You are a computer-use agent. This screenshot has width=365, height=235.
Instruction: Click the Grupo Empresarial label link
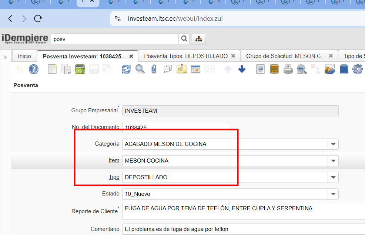click(94, 110)
